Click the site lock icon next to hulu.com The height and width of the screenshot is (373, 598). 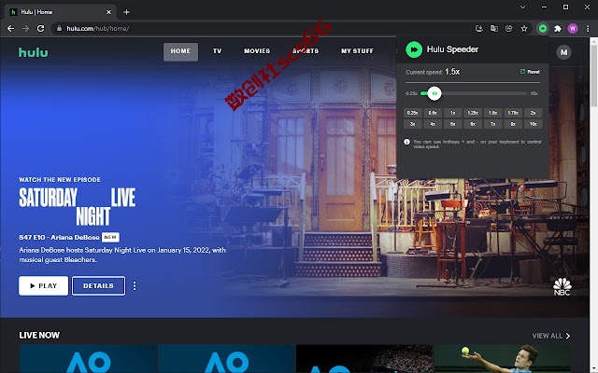tap(59, 29)
